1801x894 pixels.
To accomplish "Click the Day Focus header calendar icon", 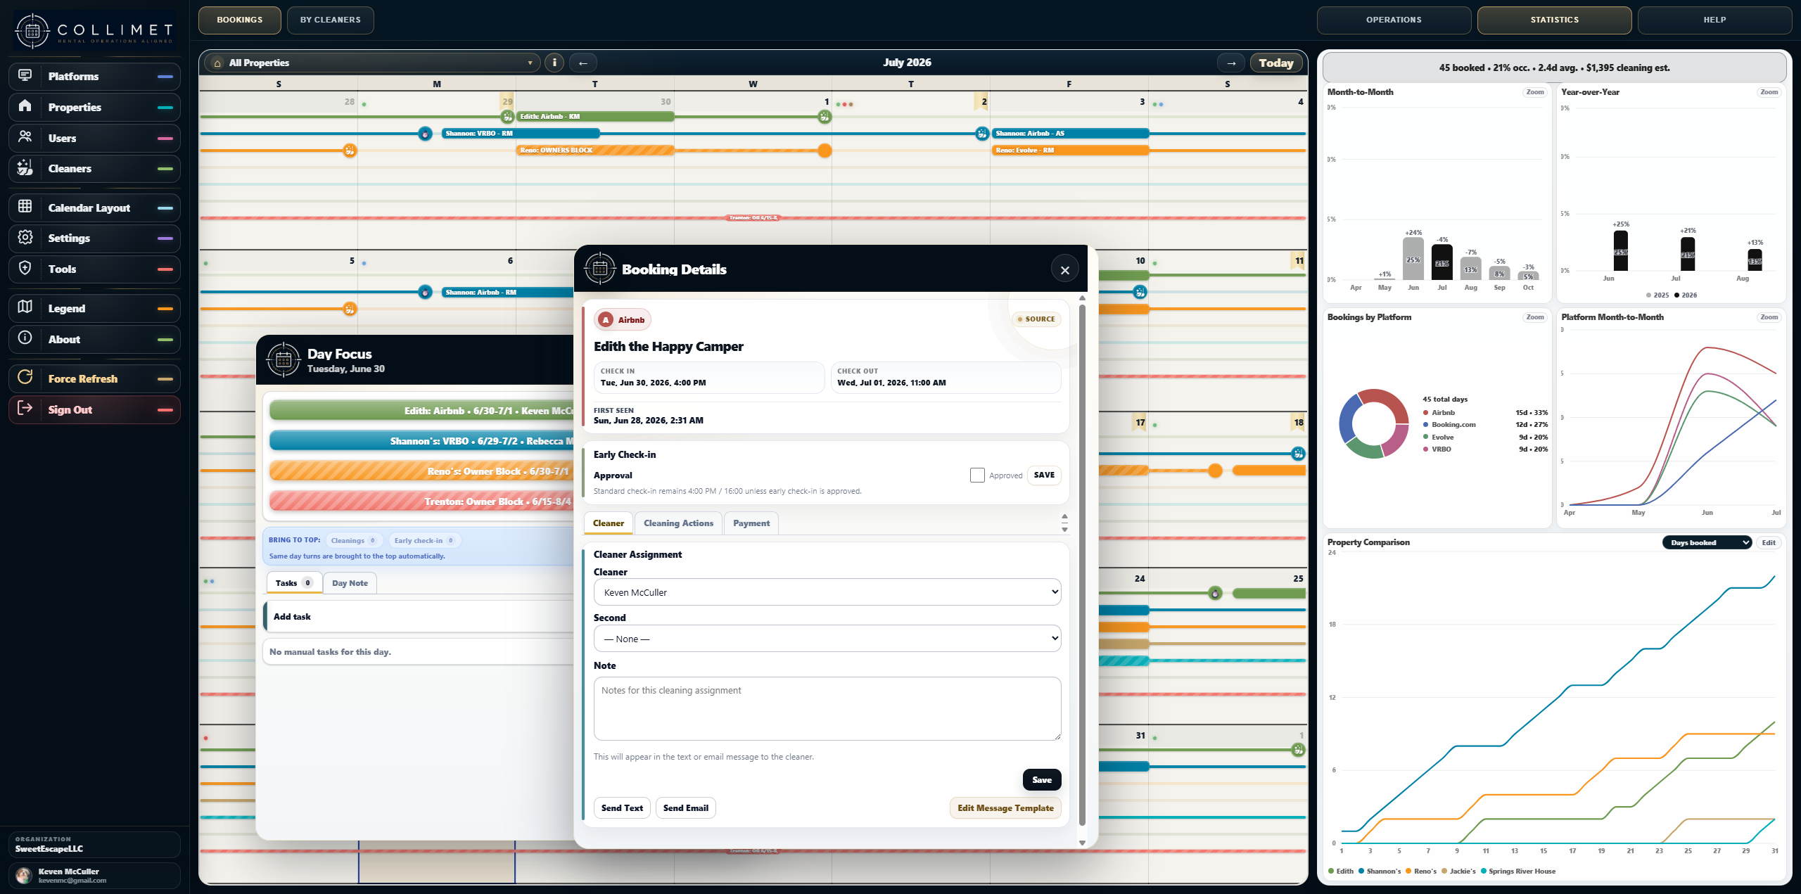I will [x=284, y=360].
